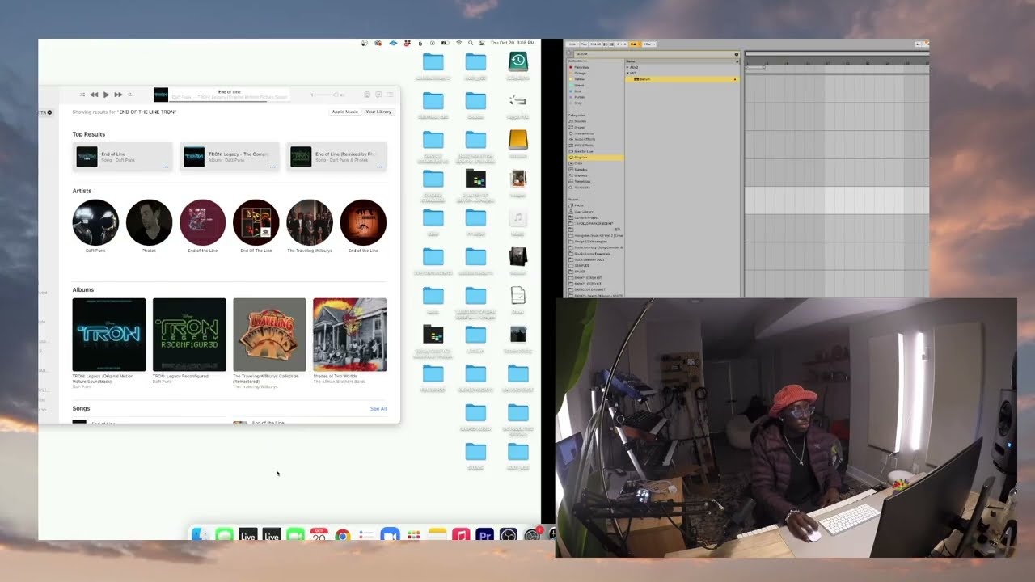The width and height of the screenshot is (1035, 582).
Task: Open MIDI Effects category in Ableton browser
Action: click(582, 145)
